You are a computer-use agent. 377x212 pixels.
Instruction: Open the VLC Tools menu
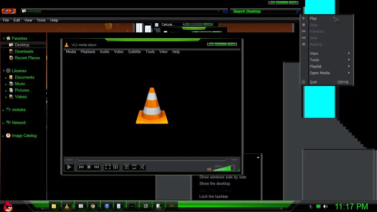(150, 52)
